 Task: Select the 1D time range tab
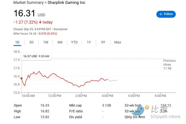pyautogui.click(x=17, y=42)
